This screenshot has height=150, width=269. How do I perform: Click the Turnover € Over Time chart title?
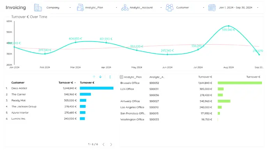[29, 17]
